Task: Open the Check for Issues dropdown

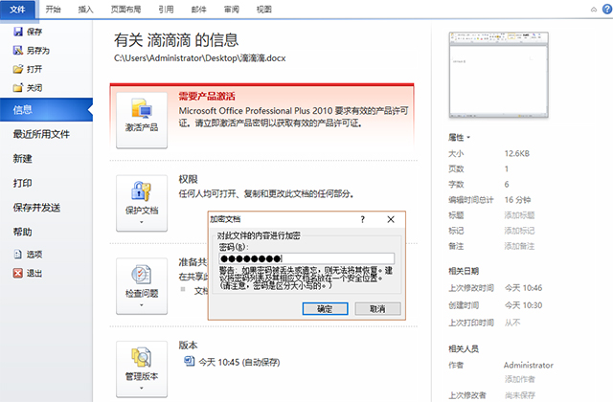Action: click(142, 286)
